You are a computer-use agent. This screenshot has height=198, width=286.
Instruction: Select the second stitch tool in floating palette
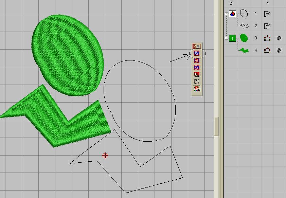[x=197, y=60]
